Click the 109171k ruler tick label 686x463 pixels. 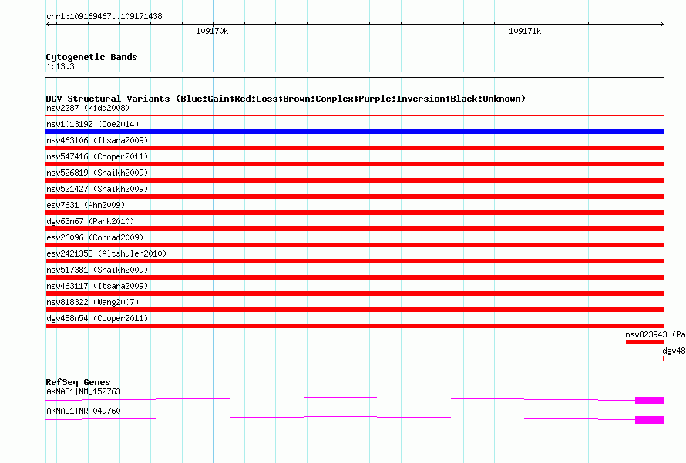(x=525, y=31)
